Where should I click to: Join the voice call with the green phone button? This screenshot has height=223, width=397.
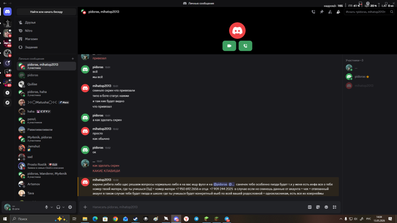coord(245,46)
